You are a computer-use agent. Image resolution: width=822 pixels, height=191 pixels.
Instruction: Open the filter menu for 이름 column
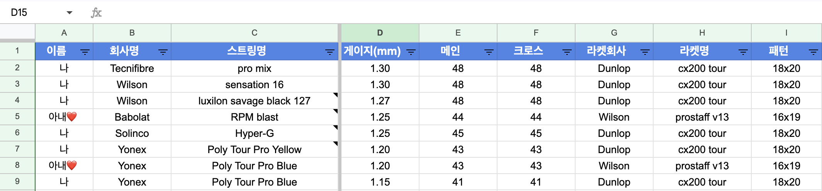pyautogui.click(x=85, y=52)
